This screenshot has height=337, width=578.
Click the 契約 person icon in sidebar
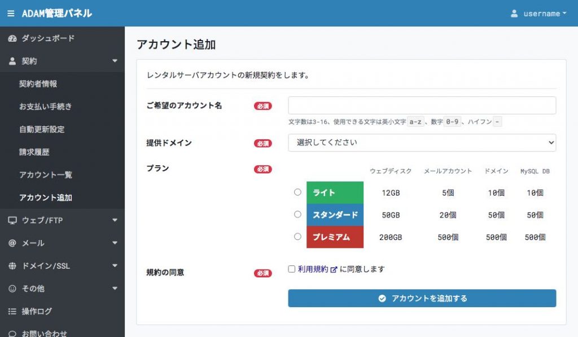click(x=12, y=61)
